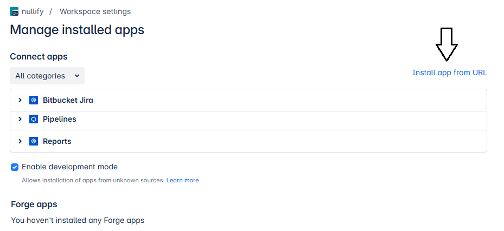Click the Install app from URL link
The height and width of the screenshot is (231, 504).
[449, 72]
